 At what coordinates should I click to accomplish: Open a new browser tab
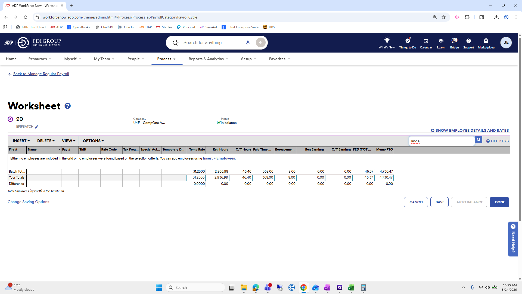[72, 5]
